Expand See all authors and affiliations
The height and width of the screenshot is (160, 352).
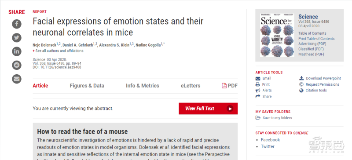pyautogui.click(x=58, y=51)
